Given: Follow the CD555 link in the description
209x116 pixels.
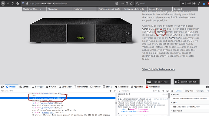Looking at the screenshot, I should [146, 29].
